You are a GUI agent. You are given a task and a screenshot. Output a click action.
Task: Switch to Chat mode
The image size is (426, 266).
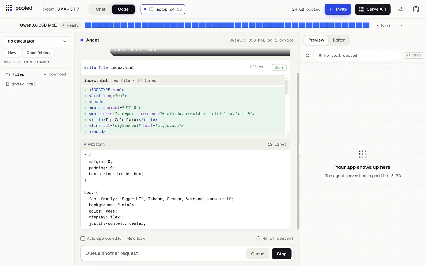click(x=101, y=9)
